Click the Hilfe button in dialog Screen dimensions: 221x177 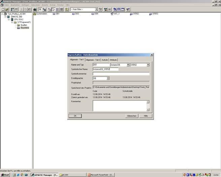[x=146, y=116]
